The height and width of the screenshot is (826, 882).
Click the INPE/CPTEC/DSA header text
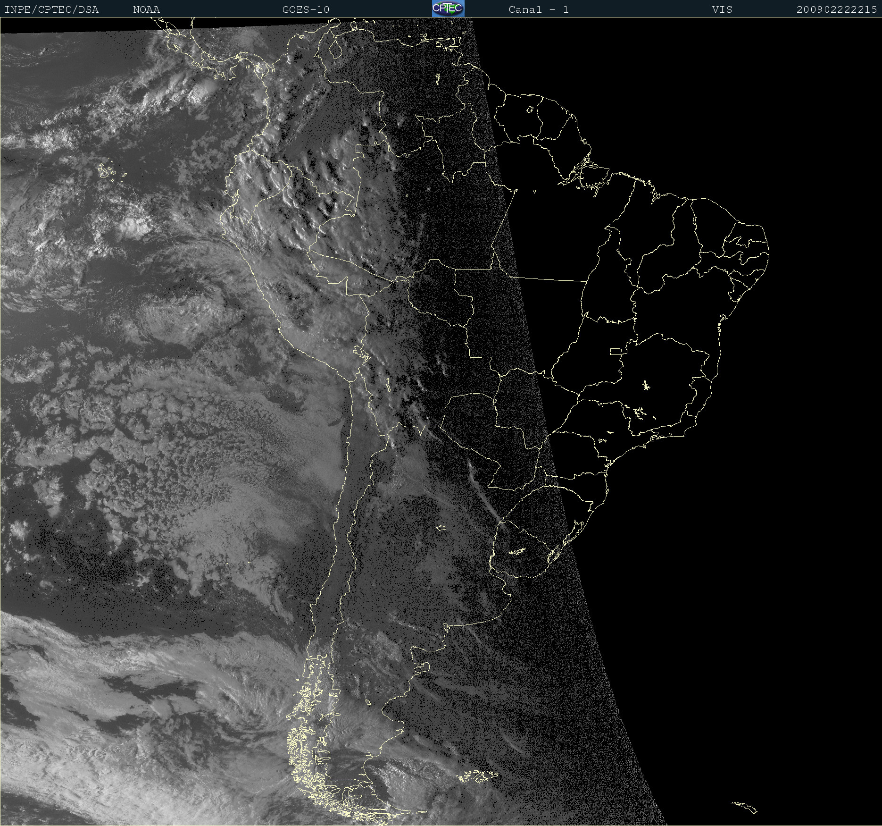pyautogui.click(x=51, y=10)
